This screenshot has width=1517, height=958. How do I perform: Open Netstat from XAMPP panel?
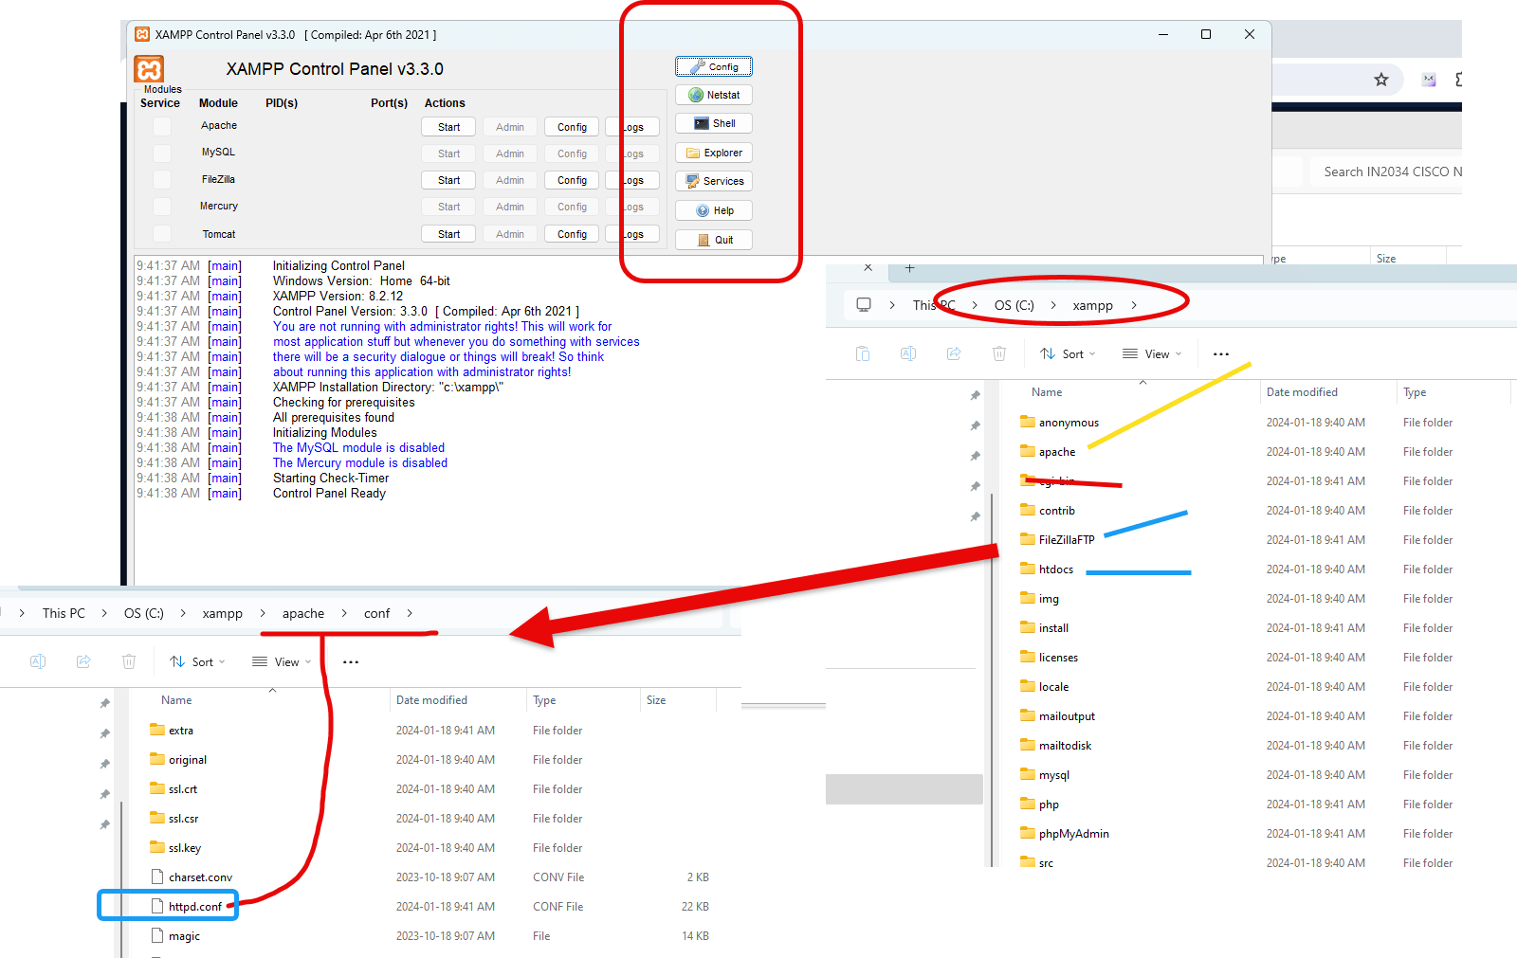(x=714, y=95)
